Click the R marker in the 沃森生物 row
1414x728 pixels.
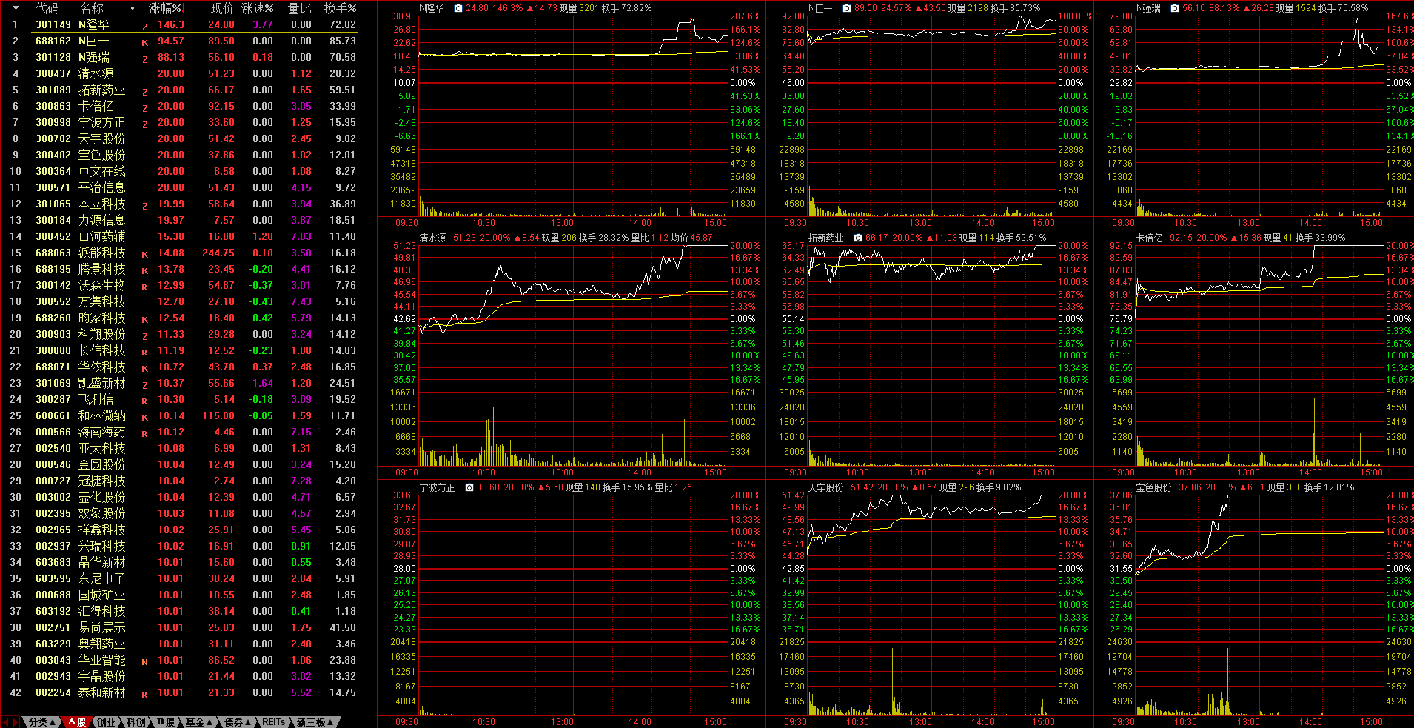pos(145,287)
